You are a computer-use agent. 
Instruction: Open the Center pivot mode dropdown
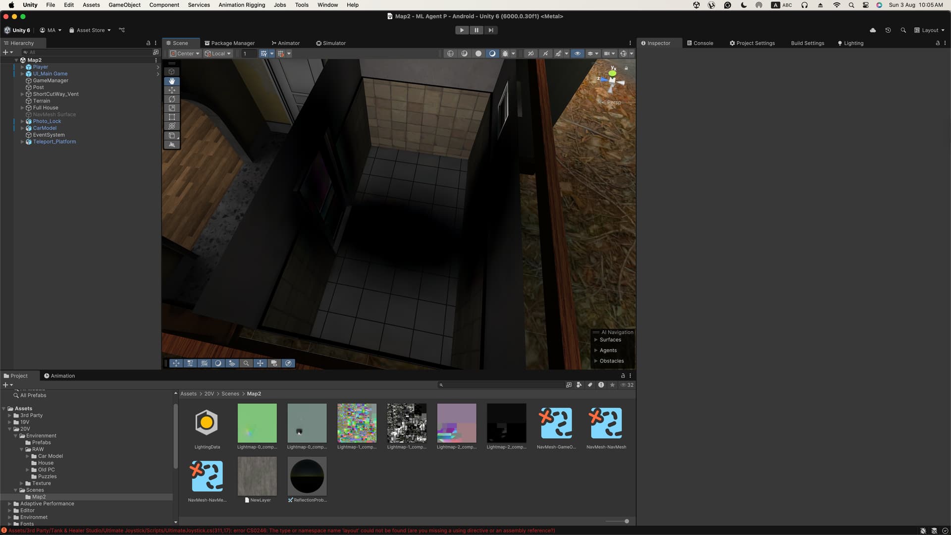(x=184, y=53)
